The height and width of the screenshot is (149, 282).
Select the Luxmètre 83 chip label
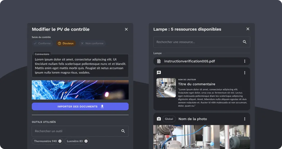[75, 141]
